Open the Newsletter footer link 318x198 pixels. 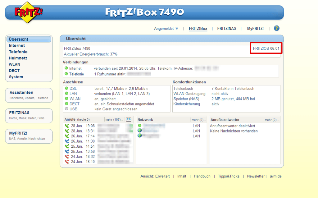tap(256, 176)
